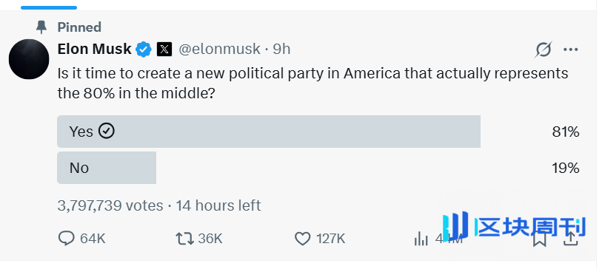Open the @elonmusk handle link
Screen dimensions: 605x269
tap(219, 50)
